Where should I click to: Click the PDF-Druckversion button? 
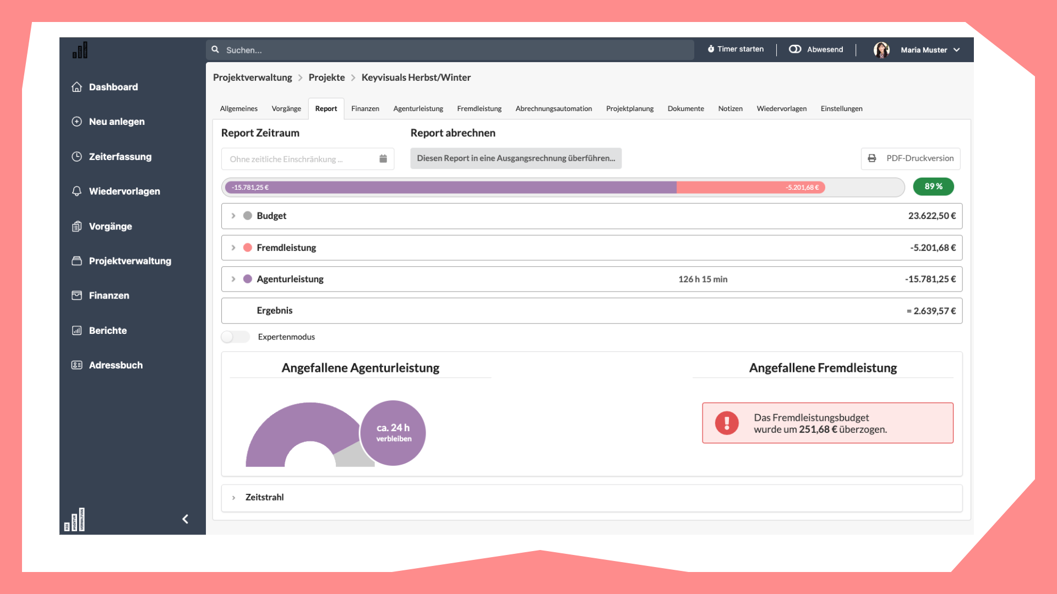point(911,158)
